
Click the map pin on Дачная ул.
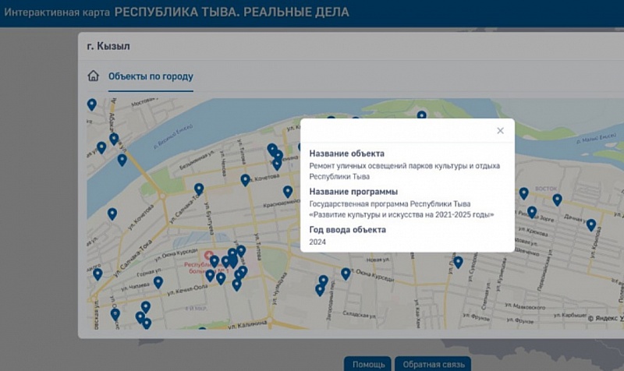(591, 225)
